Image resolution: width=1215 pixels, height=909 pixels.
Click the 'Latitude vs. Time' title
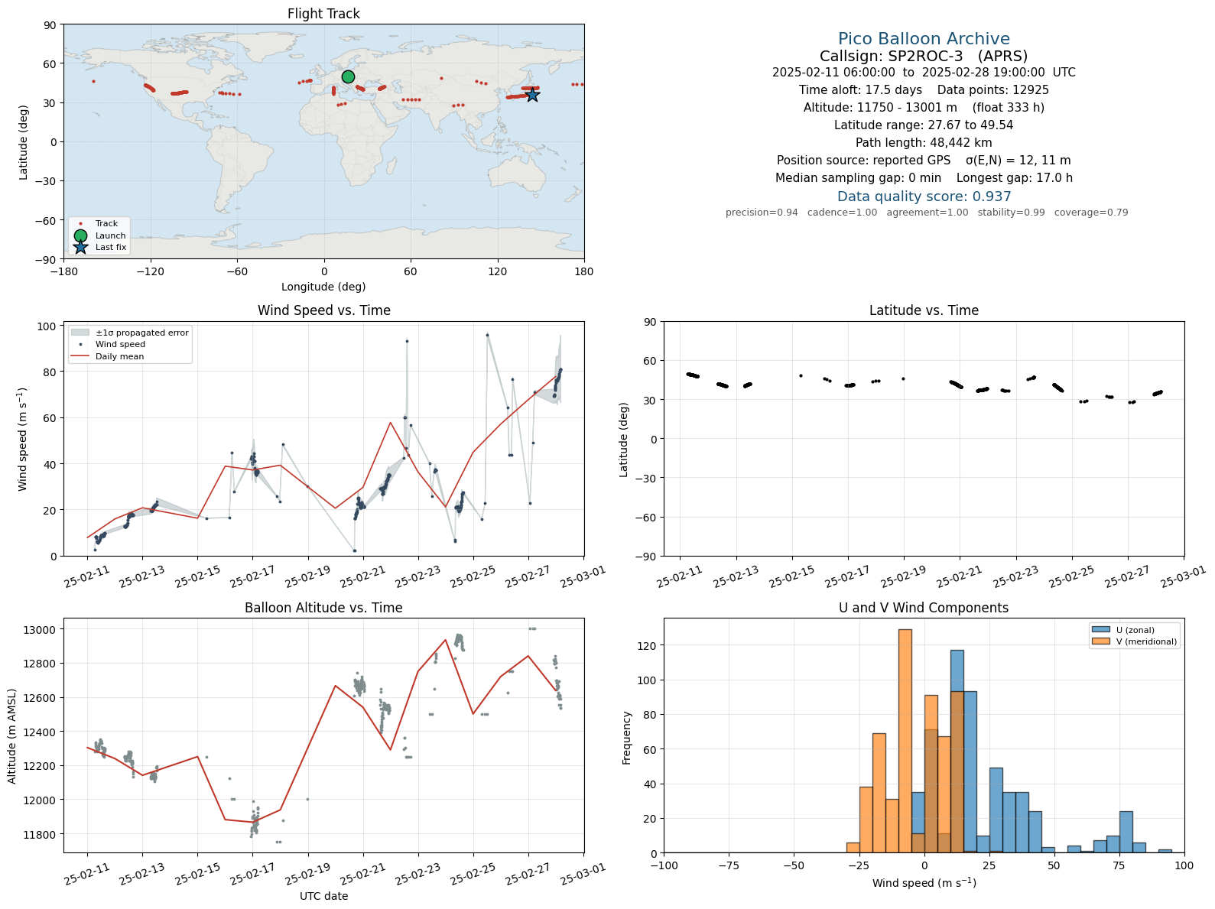pos(924,310)
